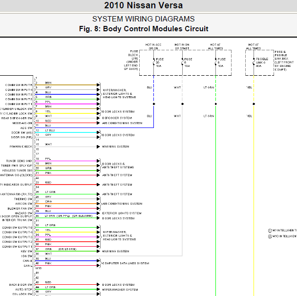This screenshot has width=297, height=296.
Task: Click the "DOOR SW (AS)" label
Action: (x=22, y=132)
